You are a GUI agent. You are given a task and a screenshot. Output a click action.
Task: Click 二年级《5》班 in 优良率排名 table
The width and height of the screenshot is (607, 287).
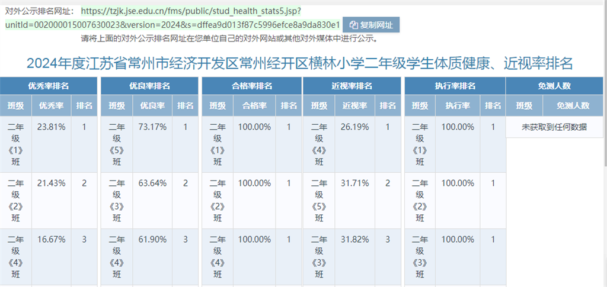117,144
